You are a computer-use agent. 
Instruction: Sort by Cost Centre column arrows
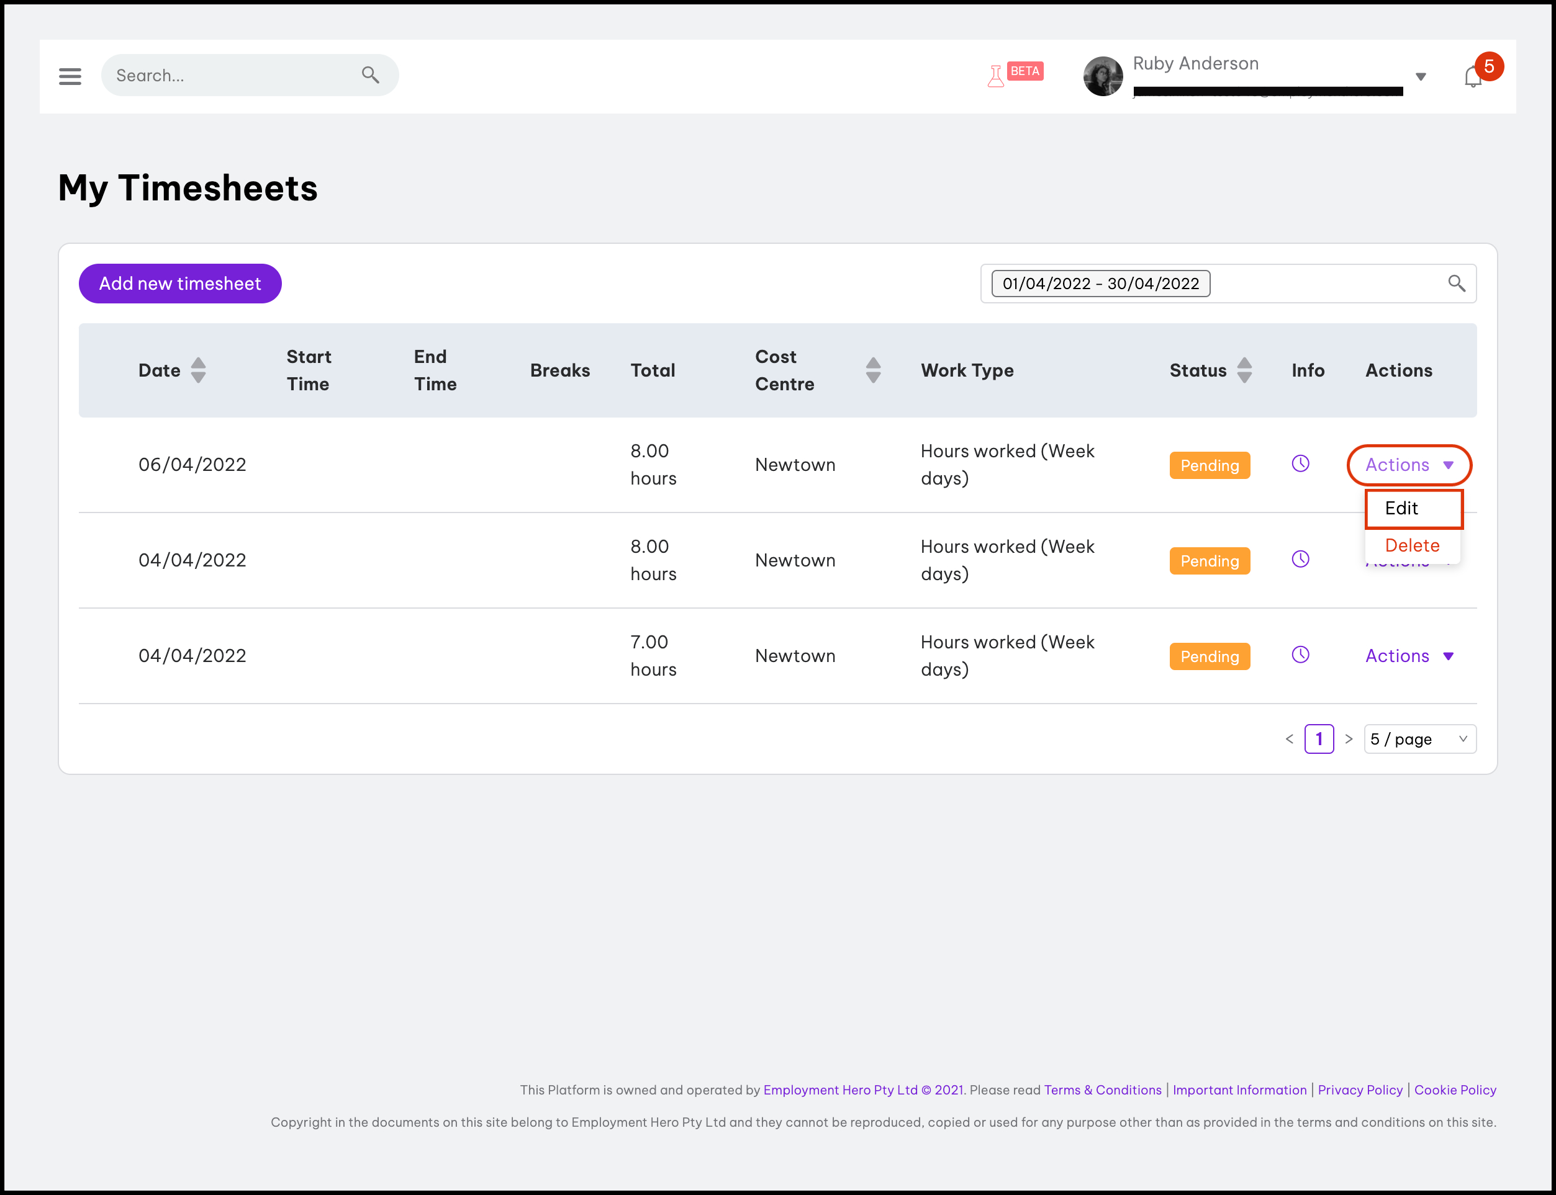[872, 370]
